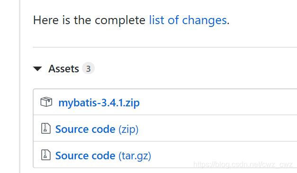The height and width of the screenshot is (173, 297).
Task: Click the bold Source code text in the zip row
Action: [85, 129]
